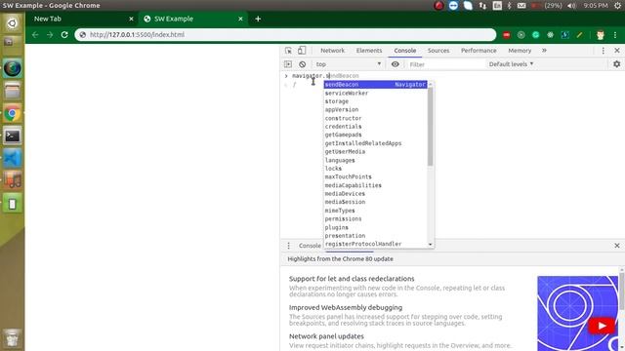Choose getInstalledRelatedApps suggestion
Screen dimensions: 625x351
pos(375,143)
